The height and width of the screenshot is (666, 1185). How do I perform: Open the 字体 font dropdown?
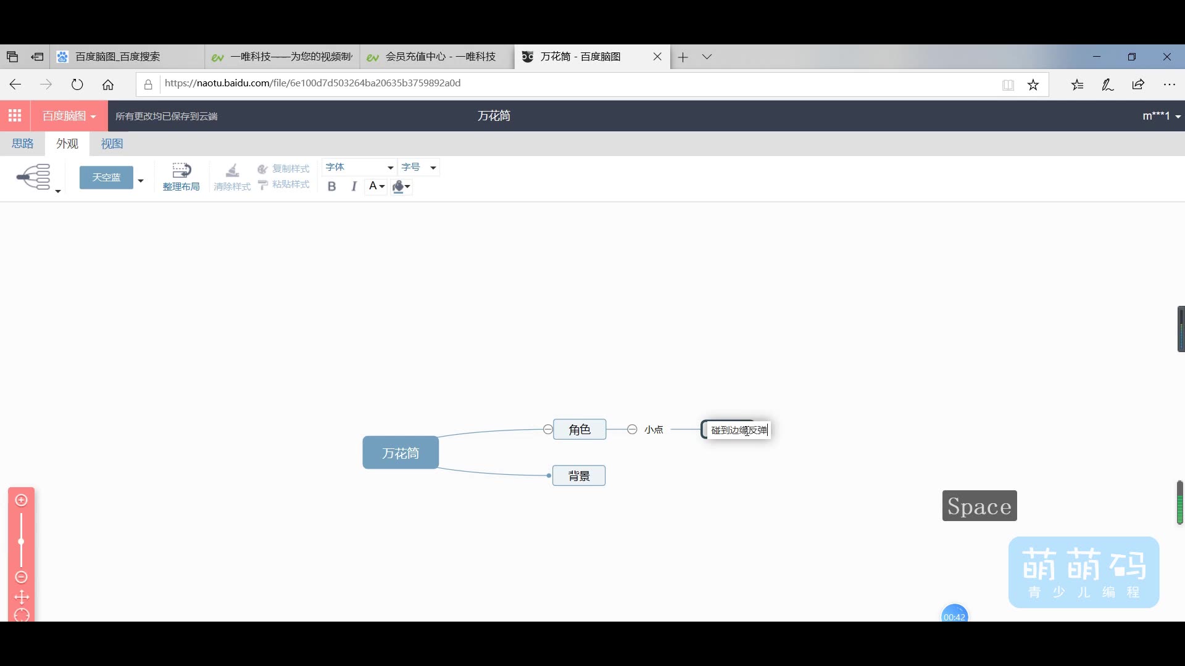359,168
